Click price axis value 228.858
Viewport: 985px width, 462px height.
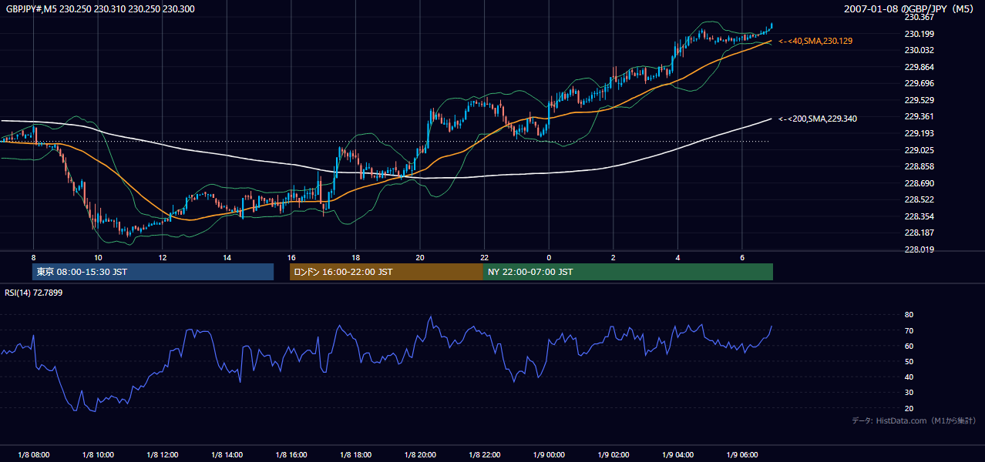[x=919, y=166]
